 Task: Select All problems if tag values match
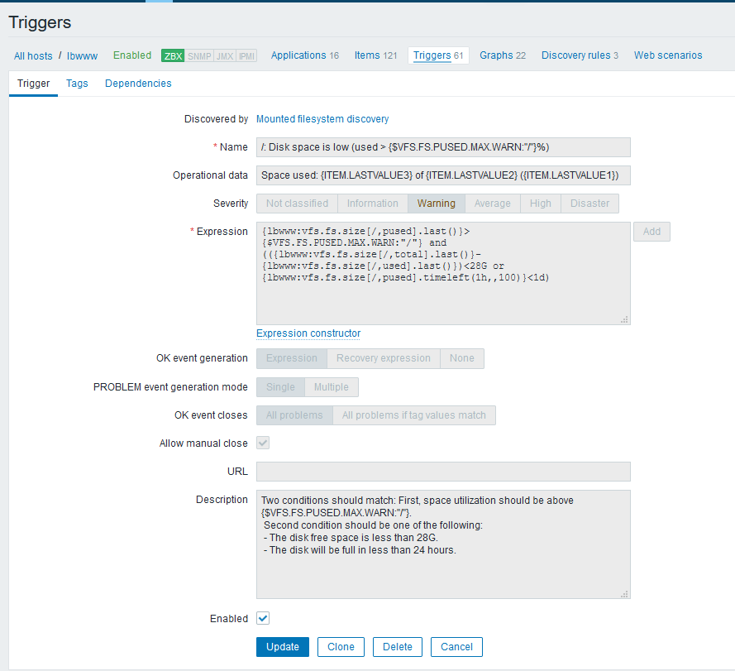[414, 415]
